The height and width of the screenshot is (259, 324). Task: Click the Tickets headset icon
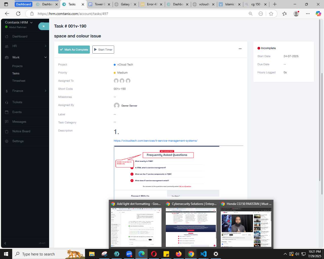7,102
